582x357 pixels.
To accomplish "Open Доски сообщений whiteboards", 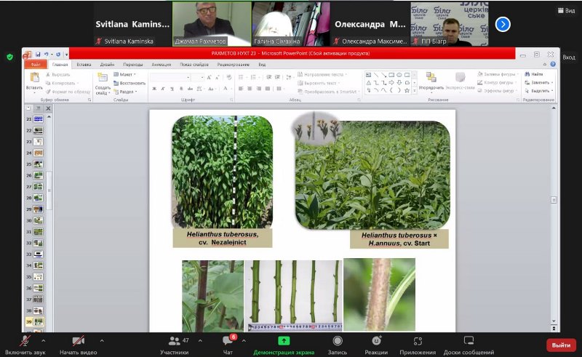I will point(469,341).
